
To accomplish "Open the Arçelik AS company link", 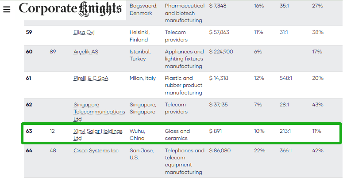I will (86, 52).
